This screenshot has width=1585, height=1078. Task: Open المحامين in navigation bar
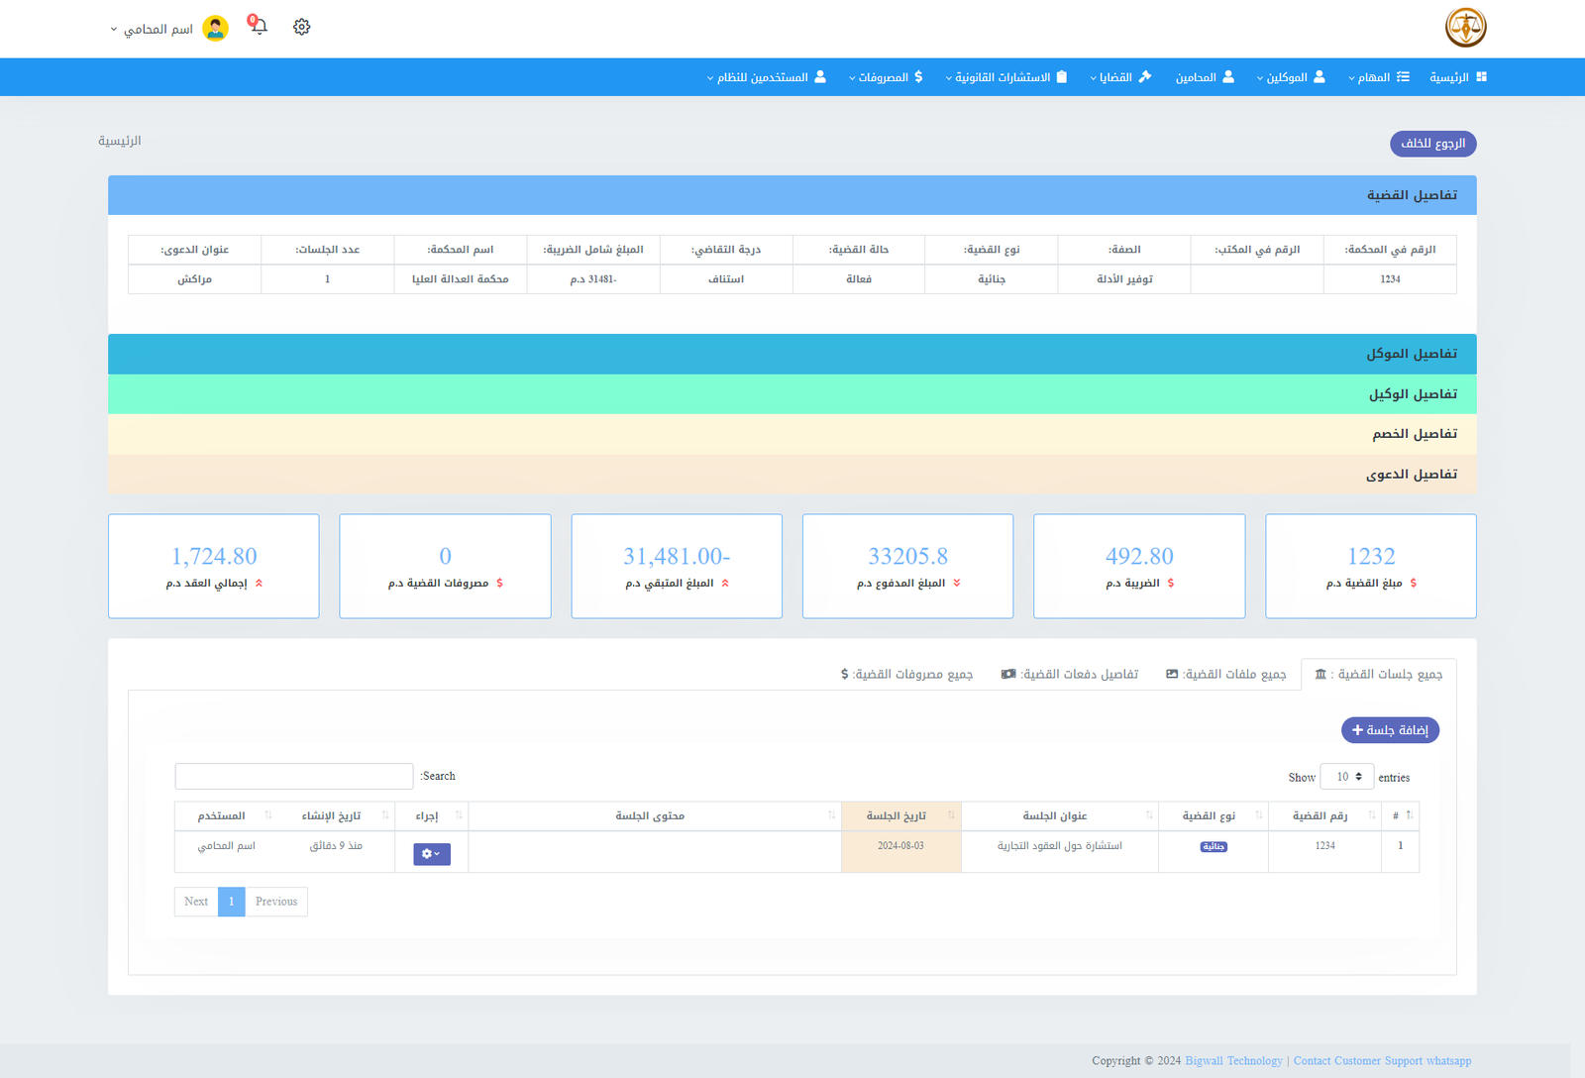(1205, 77)
